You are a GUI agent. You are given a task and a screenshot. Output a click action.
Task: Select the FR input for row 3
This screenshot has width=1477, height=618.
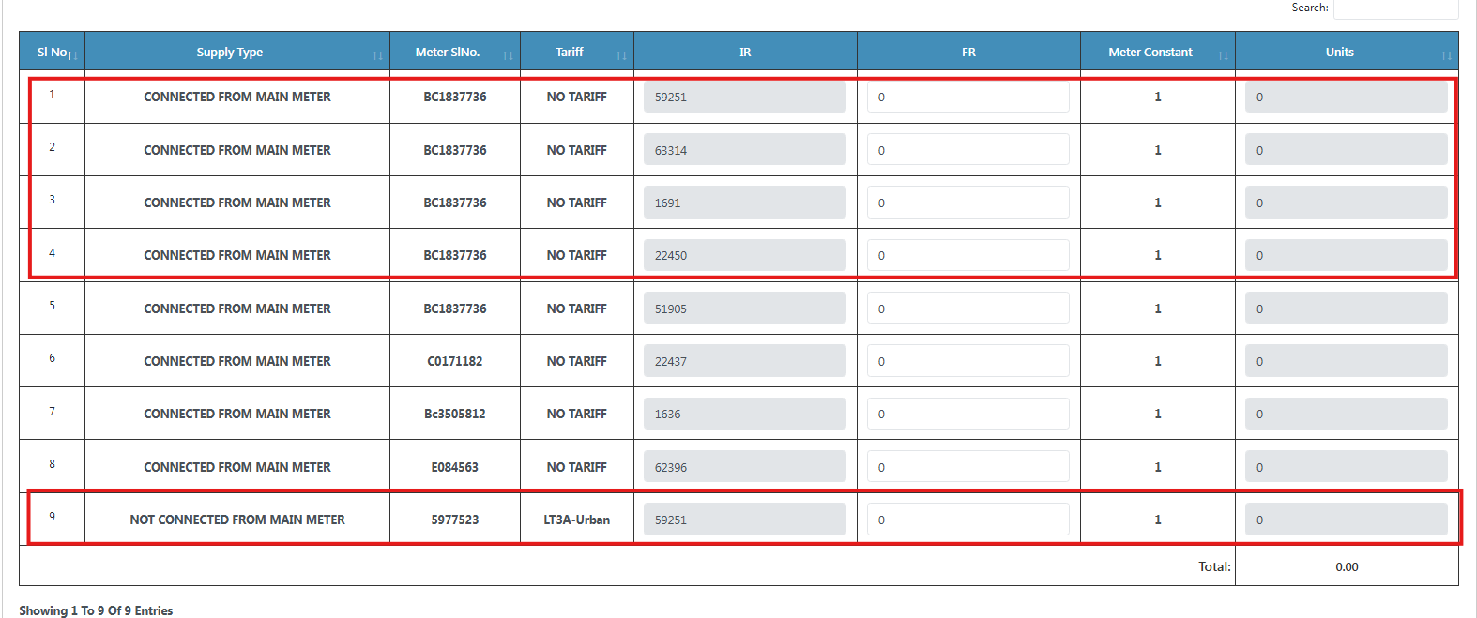point(967,203)
